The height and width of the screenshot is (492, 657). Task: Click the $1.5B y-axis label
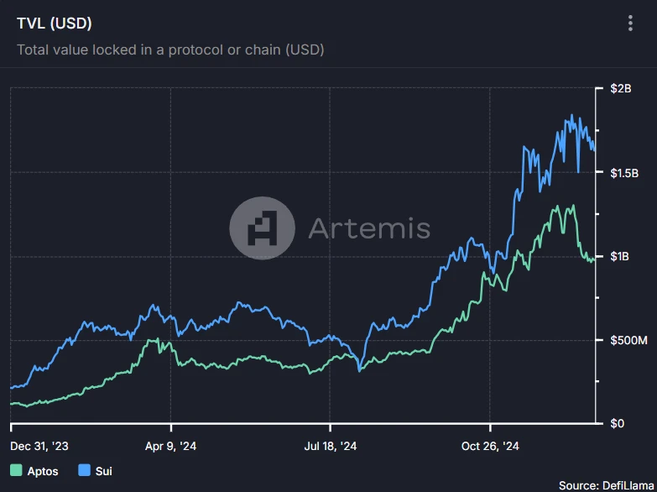(x=624, y=172)
